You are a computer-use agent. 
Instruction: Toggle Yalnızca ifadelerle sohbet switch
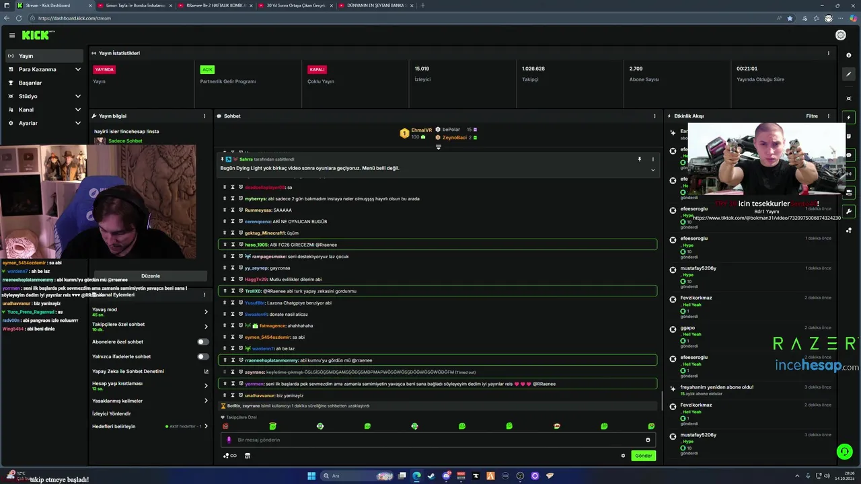pos(202,356)
